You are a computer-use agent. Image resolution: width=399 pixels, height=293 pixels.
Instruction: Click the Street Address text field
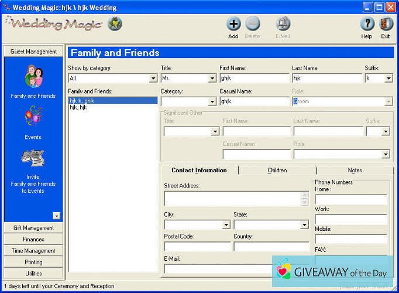232,199
